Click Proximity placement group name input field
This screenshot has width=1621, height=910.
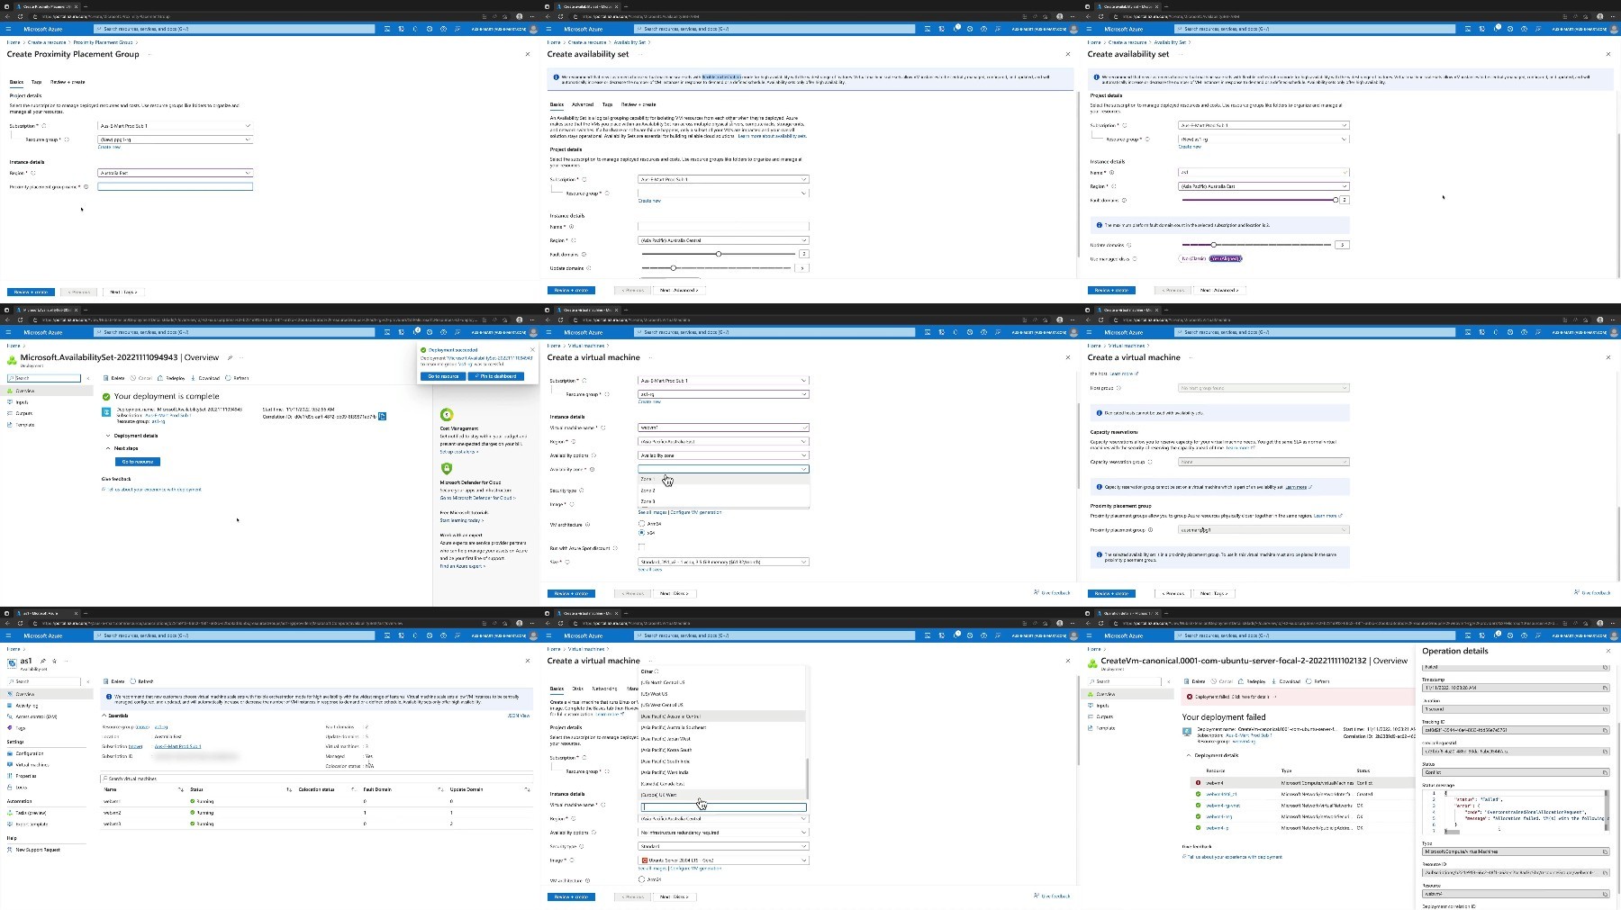tap(175, 186)
